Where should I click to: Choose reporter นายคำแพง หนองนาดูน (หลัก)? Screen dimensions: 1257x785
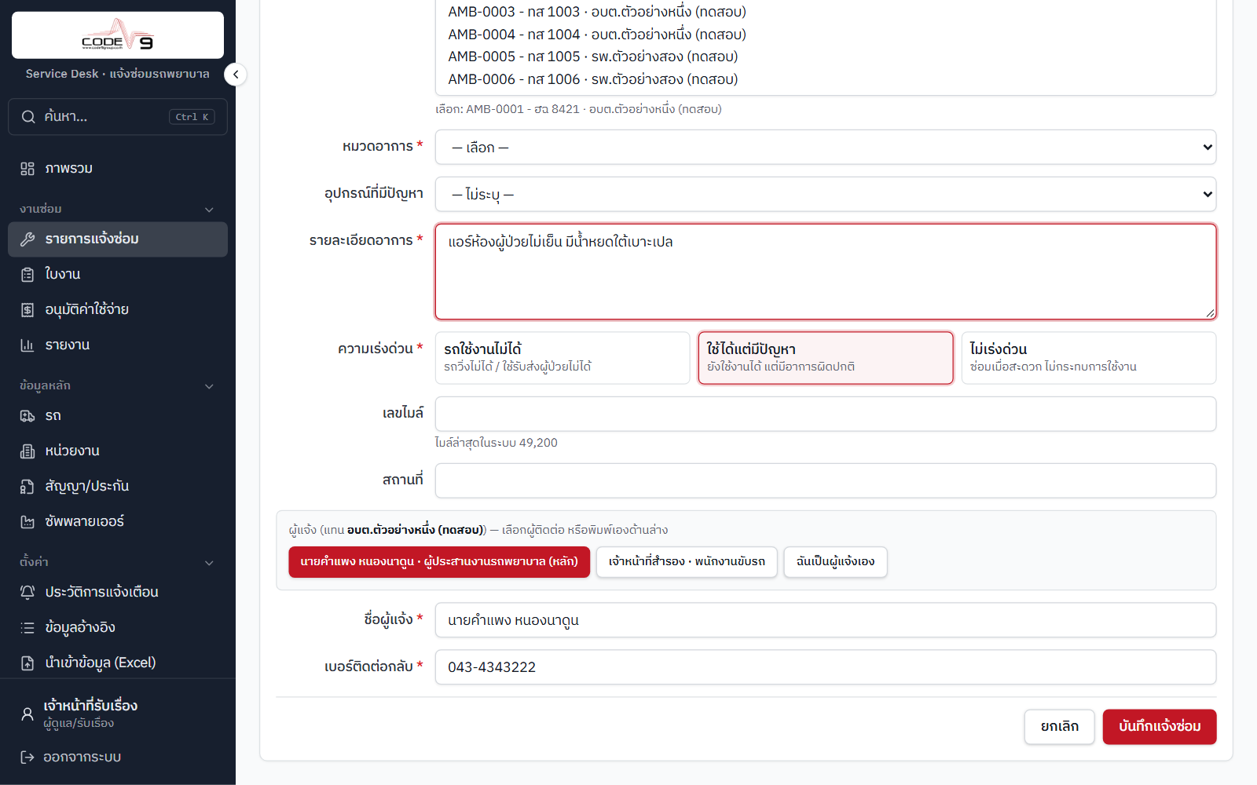[439, 562]
